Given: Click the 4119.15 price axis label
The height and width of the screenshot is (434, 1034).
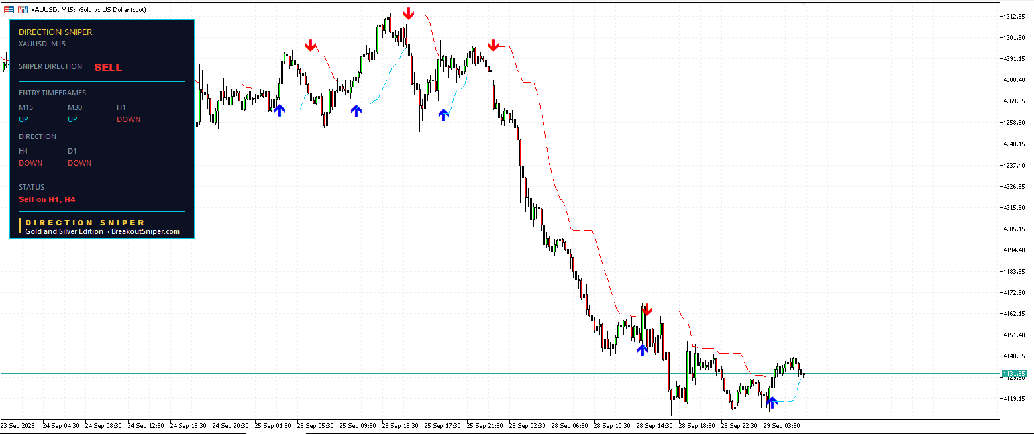Looking at the screenshot, I should coord(1015,399).
